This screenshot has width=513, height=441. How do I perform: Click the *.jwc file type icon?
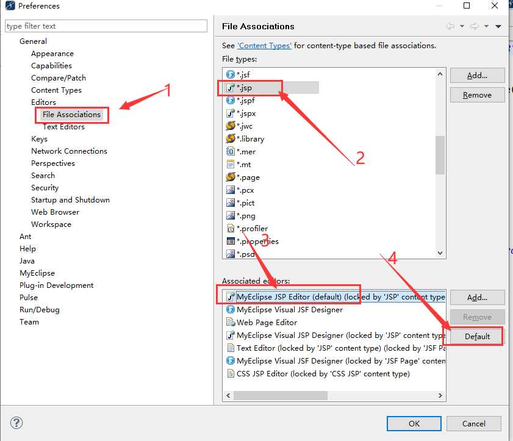[x=231, y=126]
